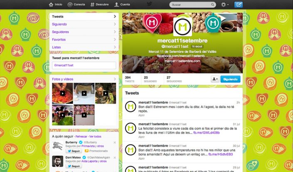Follow Burberry with Seguir button
This screenshot has width=293, height=172.
click(74, 151)
